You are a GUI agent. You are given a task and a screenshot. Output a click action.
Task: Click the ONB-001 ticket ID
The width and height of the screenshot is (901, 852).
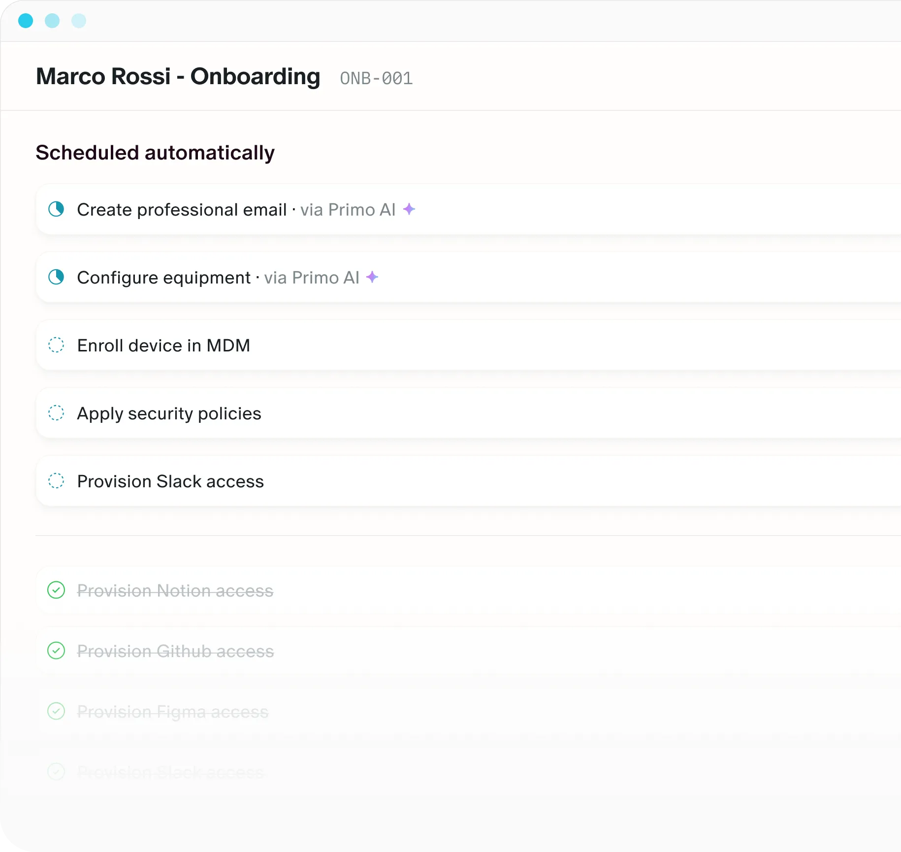coord(377,78)
